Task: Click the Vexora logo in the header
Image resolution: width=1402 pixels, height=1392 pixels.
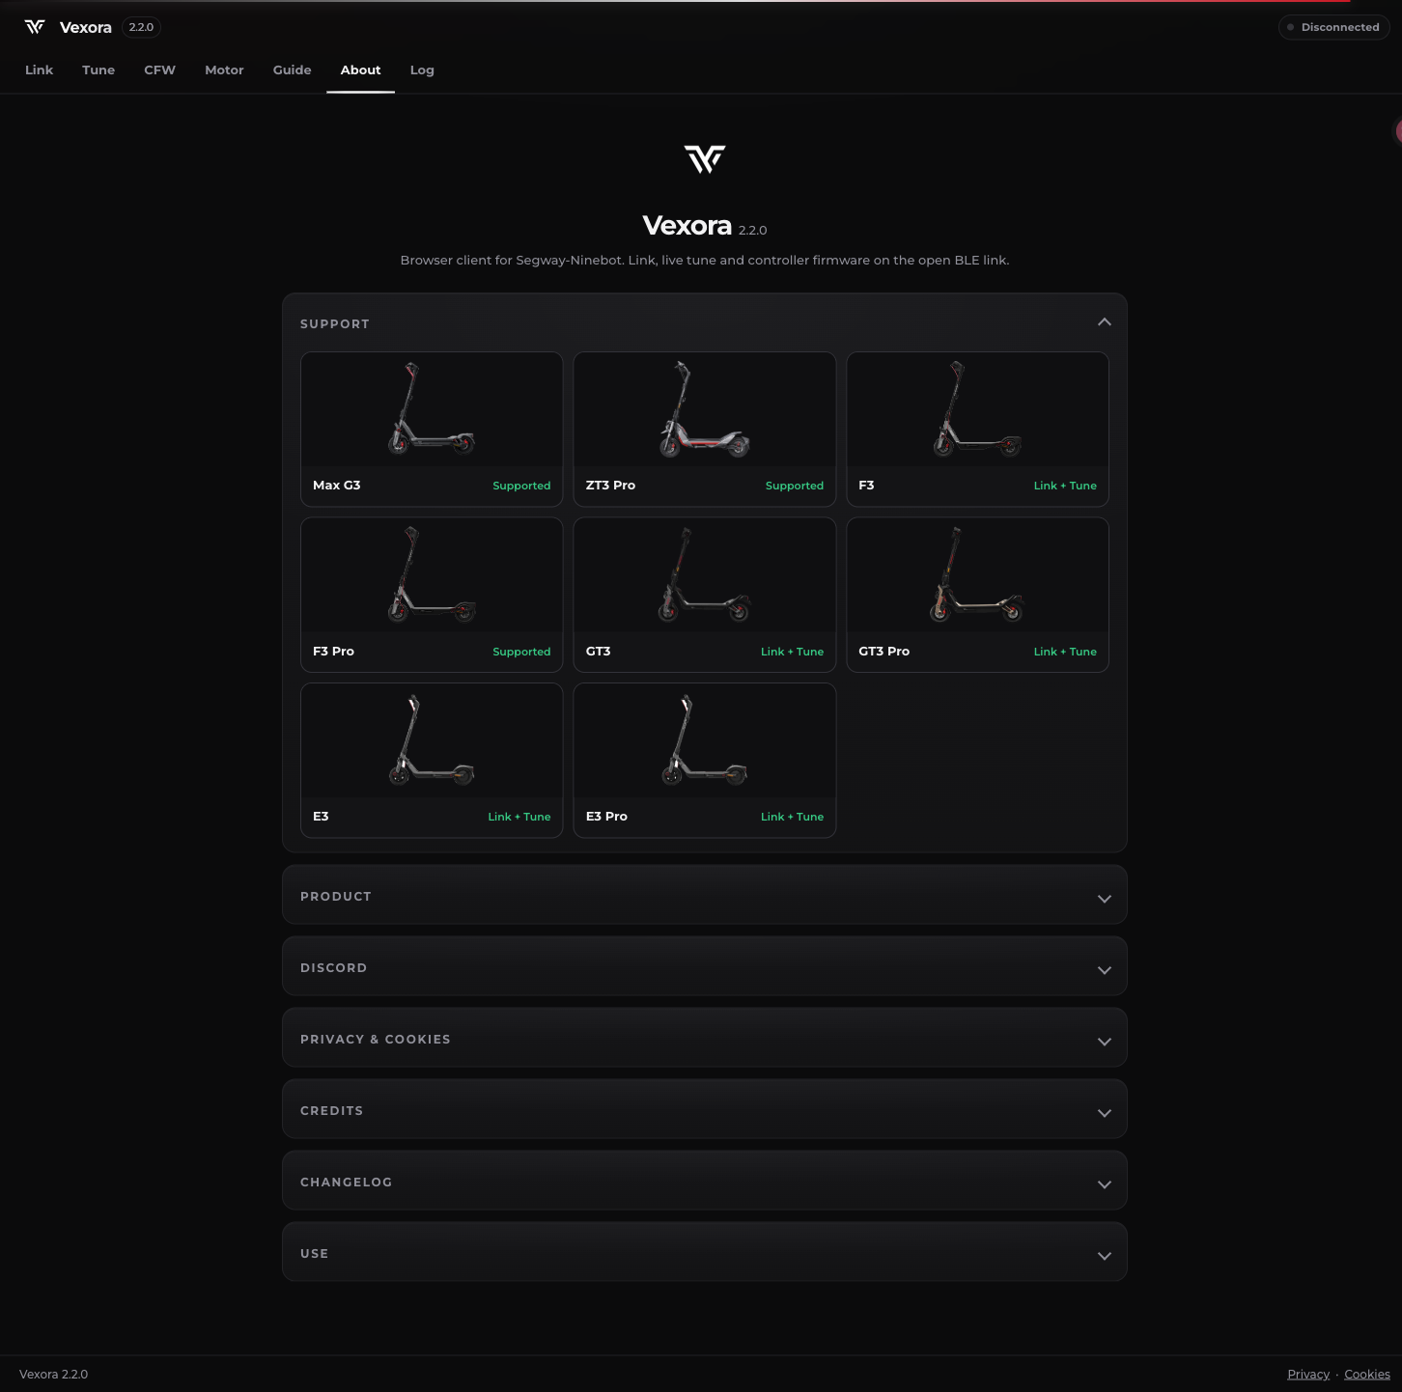Action: point(35,27)
